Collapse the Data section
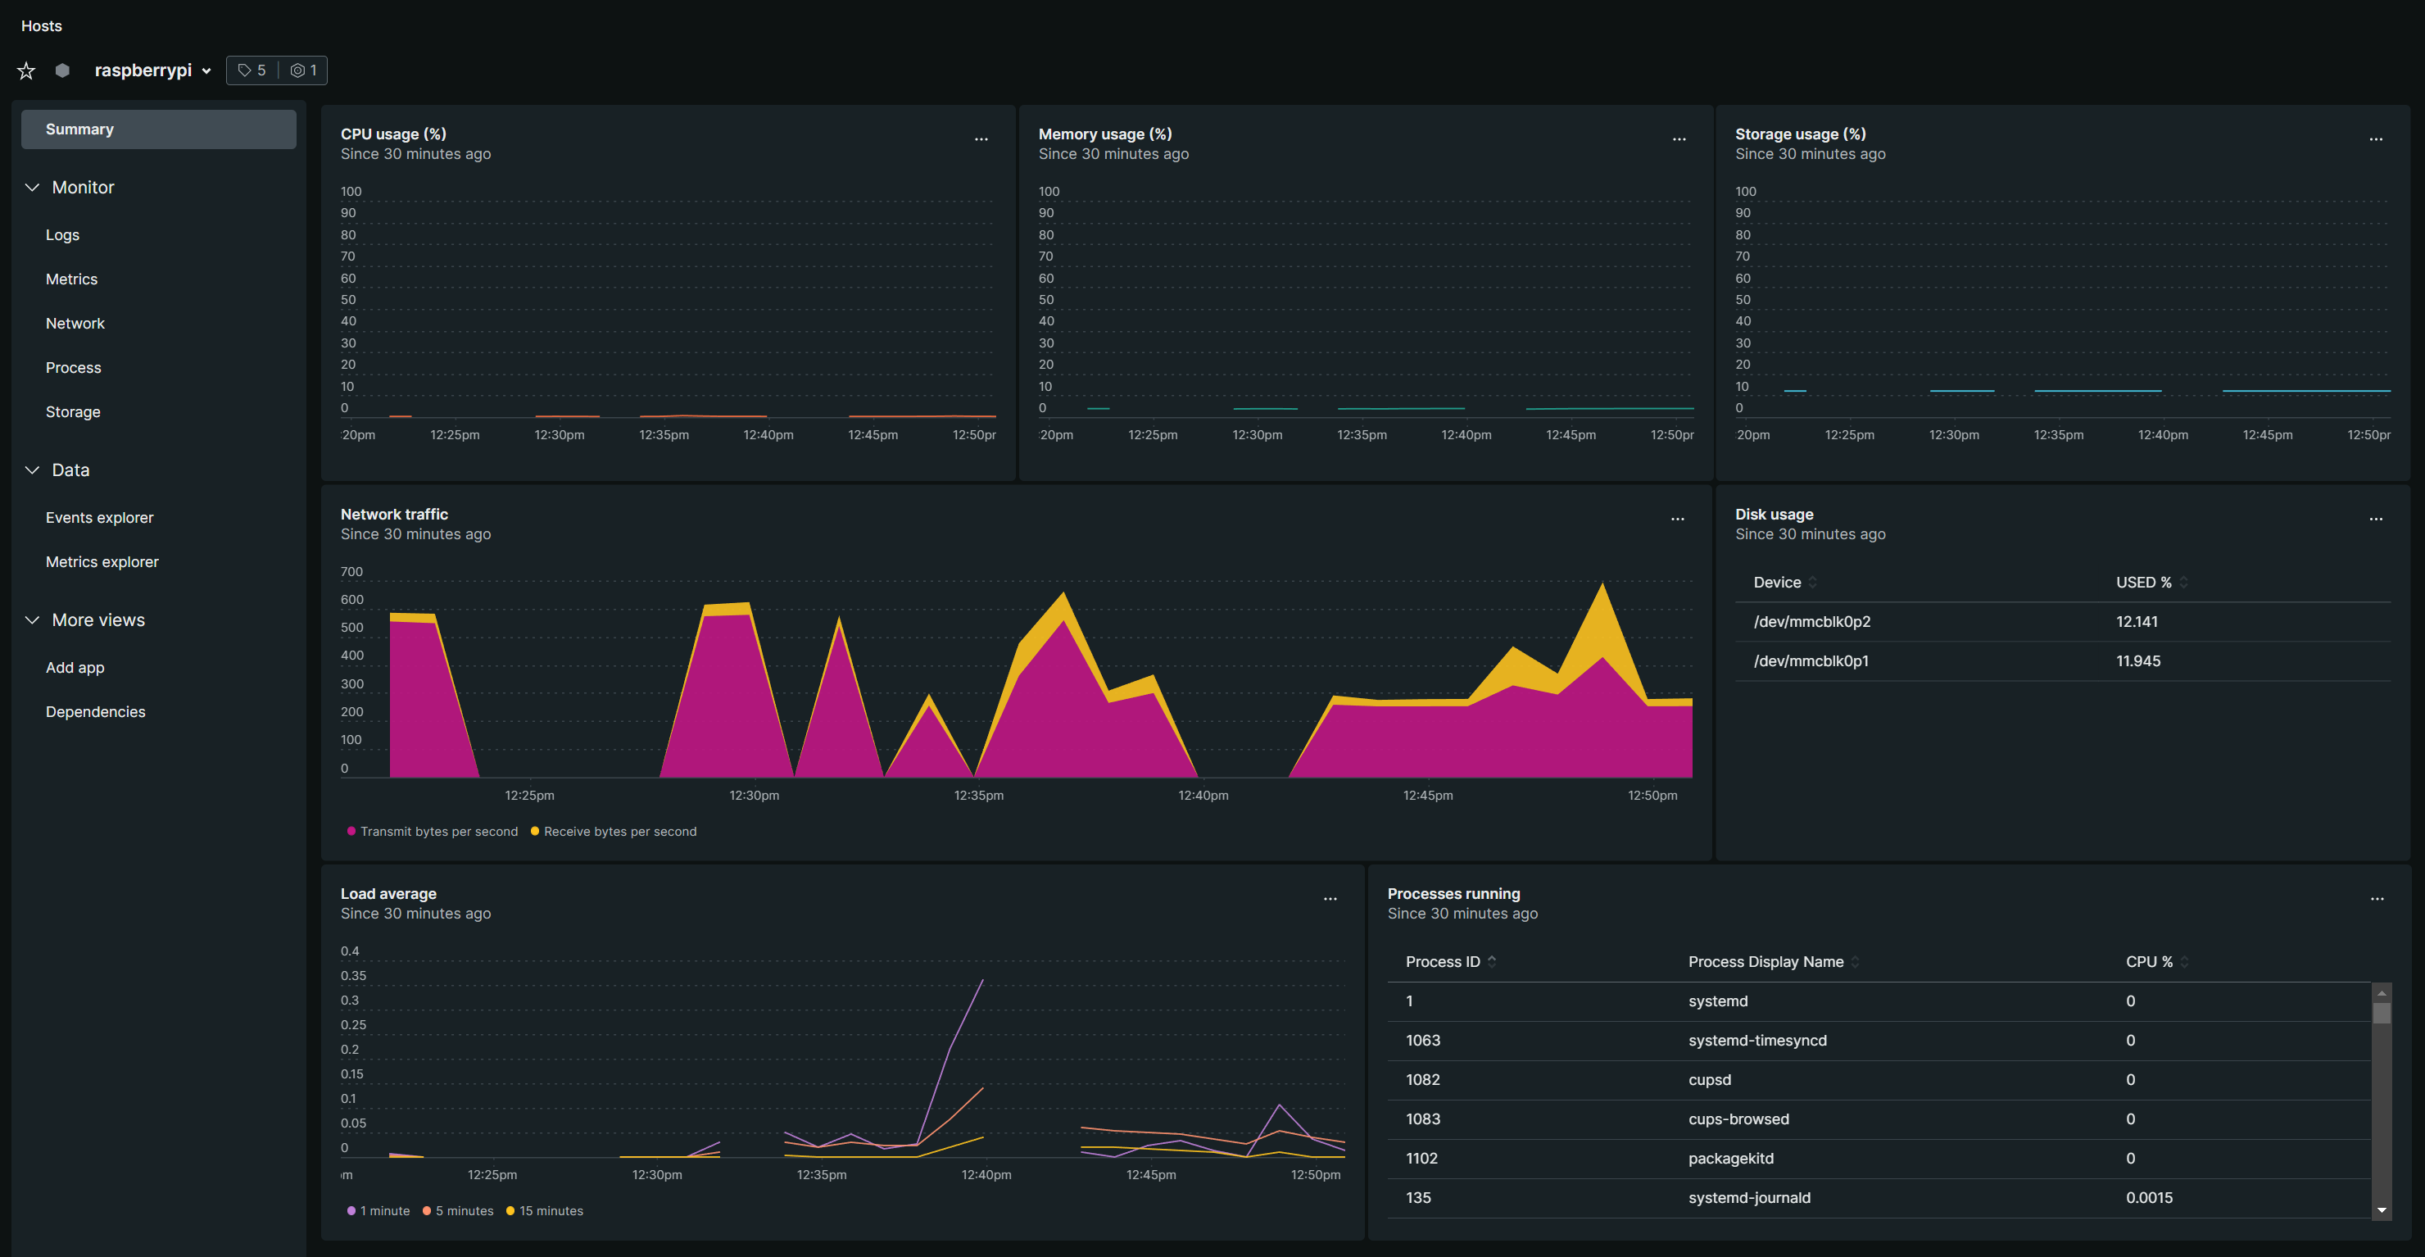The image size is (2425, 1257). tap(32, 470)
